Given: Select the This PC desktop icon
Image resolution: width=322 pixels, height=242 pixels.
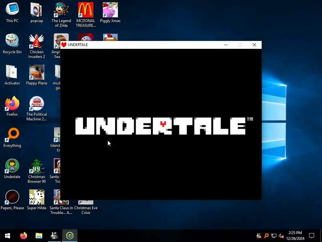Looking at the screenshot, I should click(x=12, y=13).
